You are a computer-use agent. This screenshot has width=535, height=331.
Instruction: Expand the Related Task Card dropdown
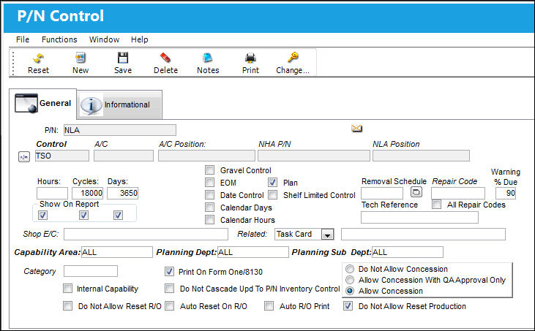click(x=327, y=235)
